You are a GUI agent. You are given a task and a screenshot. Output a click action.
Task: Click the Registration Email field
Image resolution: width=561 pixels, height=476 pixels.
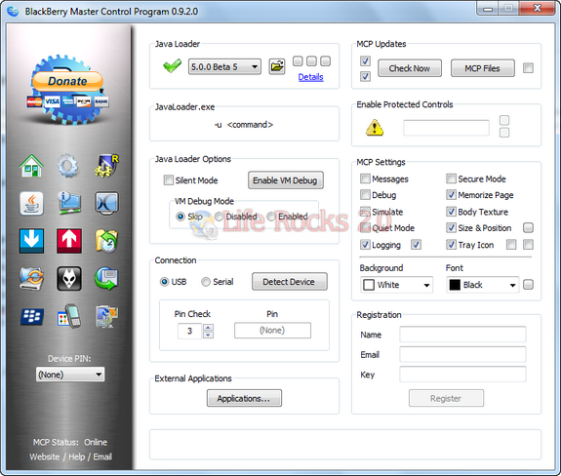462,354
